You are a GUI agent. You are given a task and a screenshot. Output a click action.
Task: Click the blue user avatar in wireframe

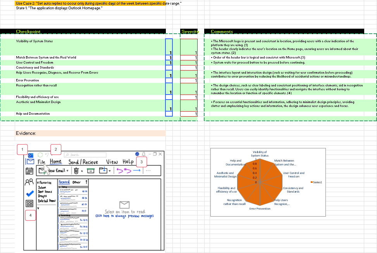click(x=137, y=154)
